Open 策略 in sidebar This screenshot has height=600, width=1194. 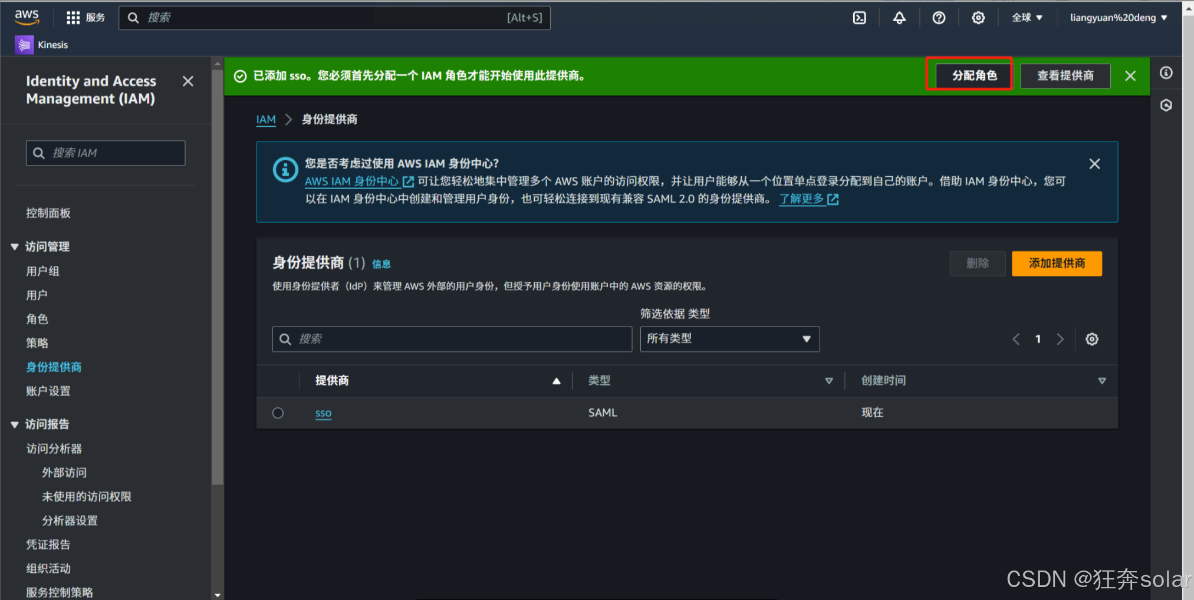(x=37, y=343)
